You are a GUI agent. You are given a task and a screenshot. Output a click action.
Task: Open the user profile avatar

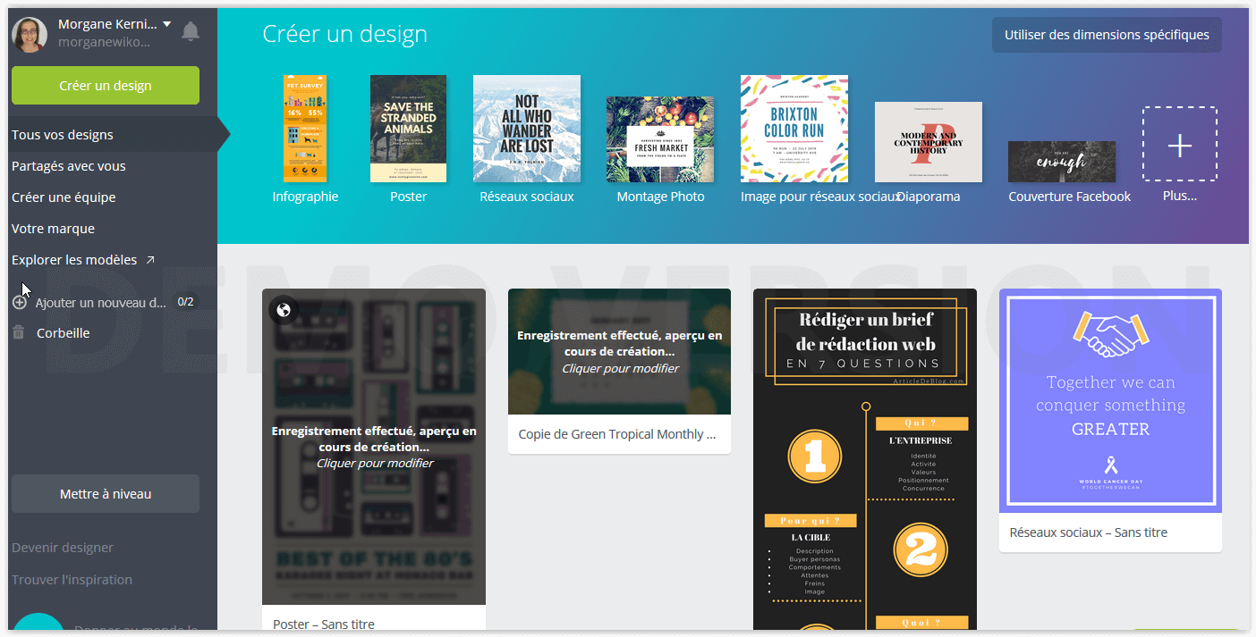pos(30,34)
